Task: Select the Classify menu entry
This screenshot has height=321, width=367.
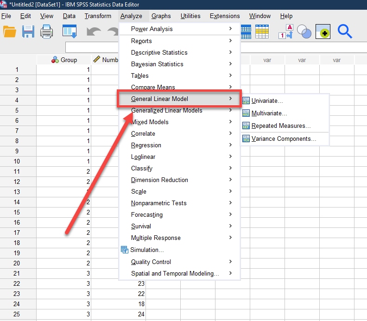Action: [180, 168]
